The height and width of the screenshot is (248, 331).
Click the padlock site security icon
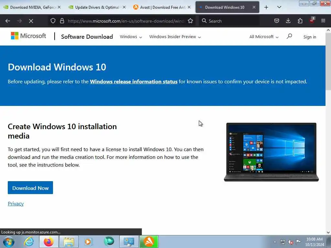62,21
